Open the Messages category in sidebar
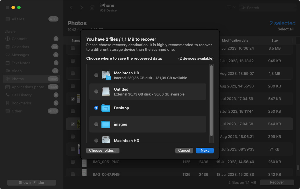The width and height of the screenshot is (300, 189). [x=20, y=55]
